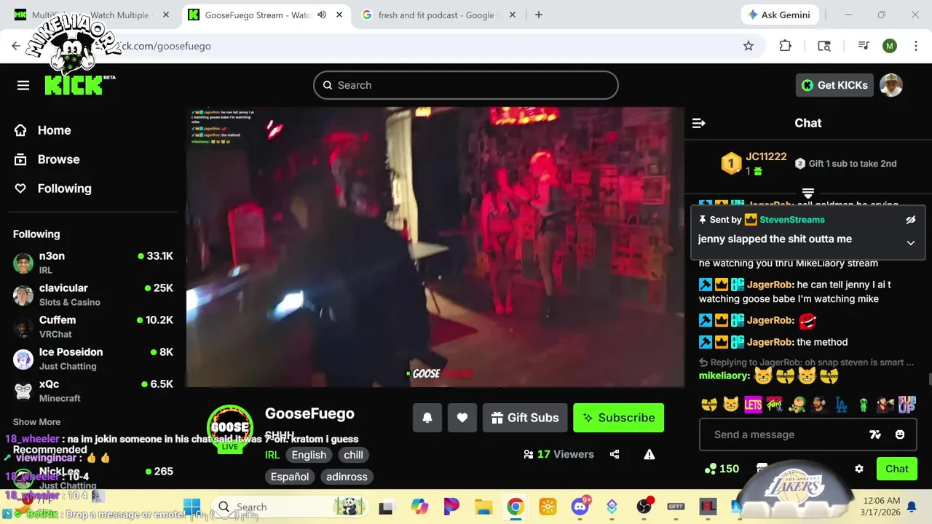Expand the gift leaderboard handle
The image size is (932, 524).
pos(808,193)
